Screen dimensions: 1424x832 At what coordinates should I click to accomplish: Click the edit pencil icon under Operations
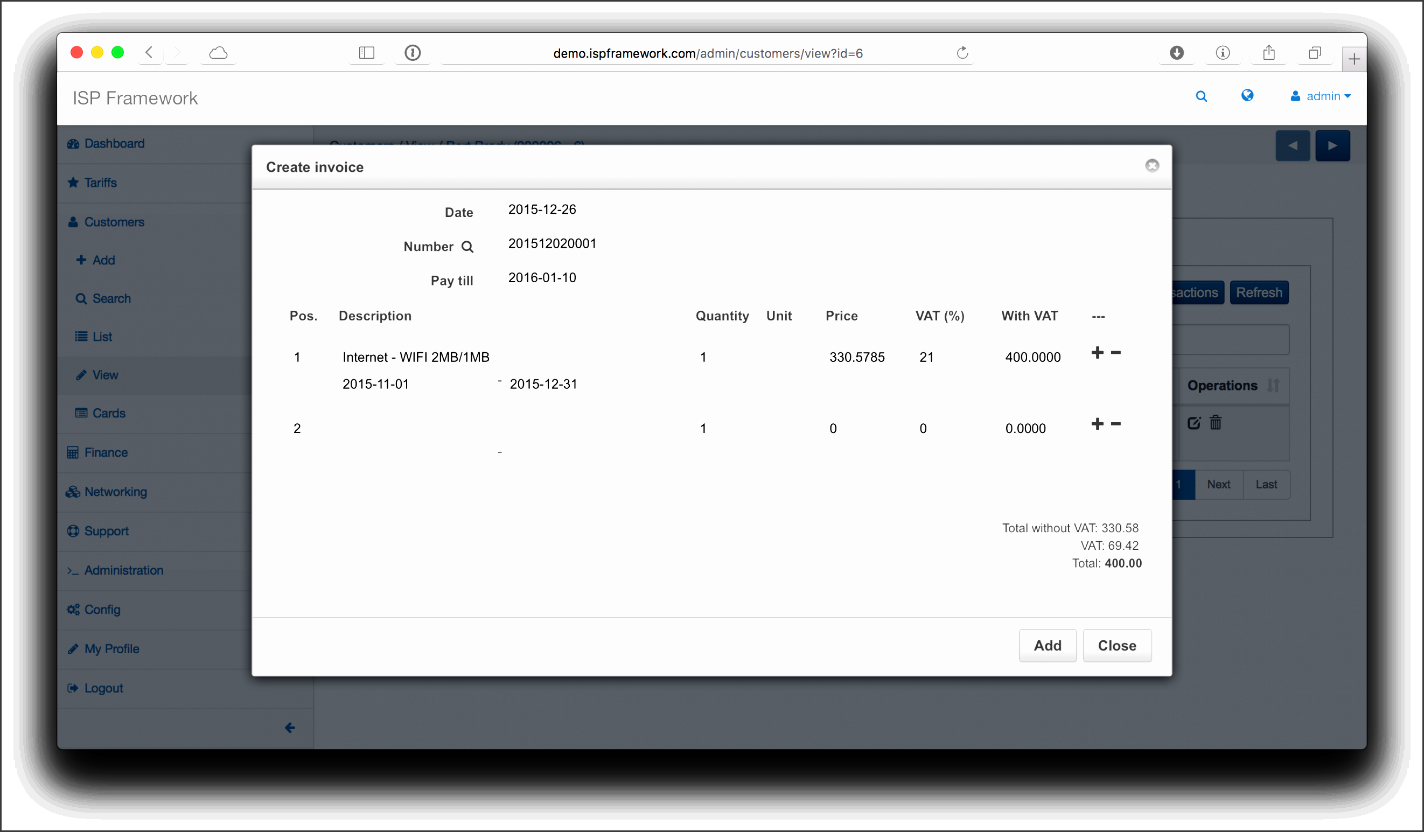click(x=1194, y=422)
